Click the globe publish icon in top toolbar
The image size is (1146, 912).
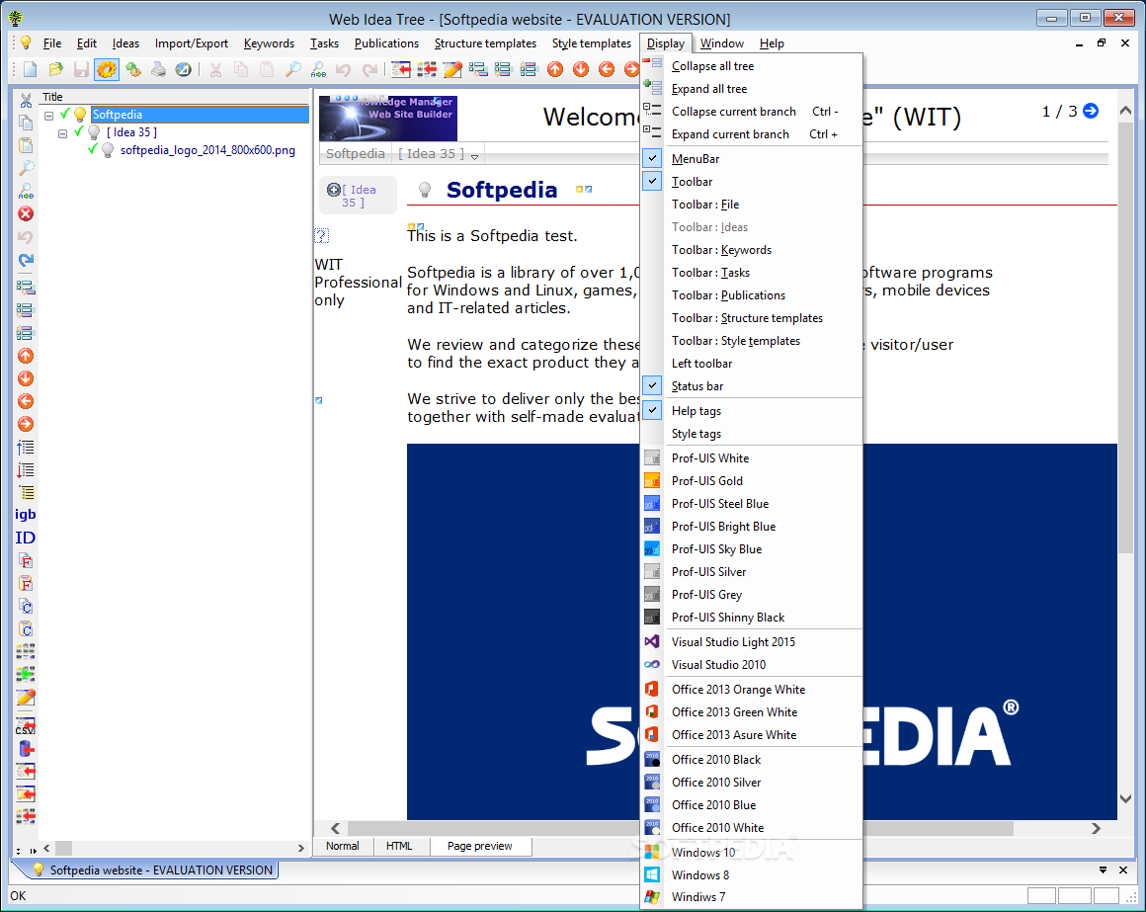[x=184, y=69]
